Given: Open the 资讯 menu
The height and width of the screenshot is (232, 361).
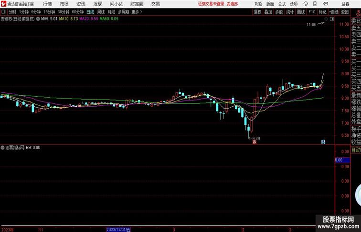Looking at the screenshot, I should tap(81, 4).
